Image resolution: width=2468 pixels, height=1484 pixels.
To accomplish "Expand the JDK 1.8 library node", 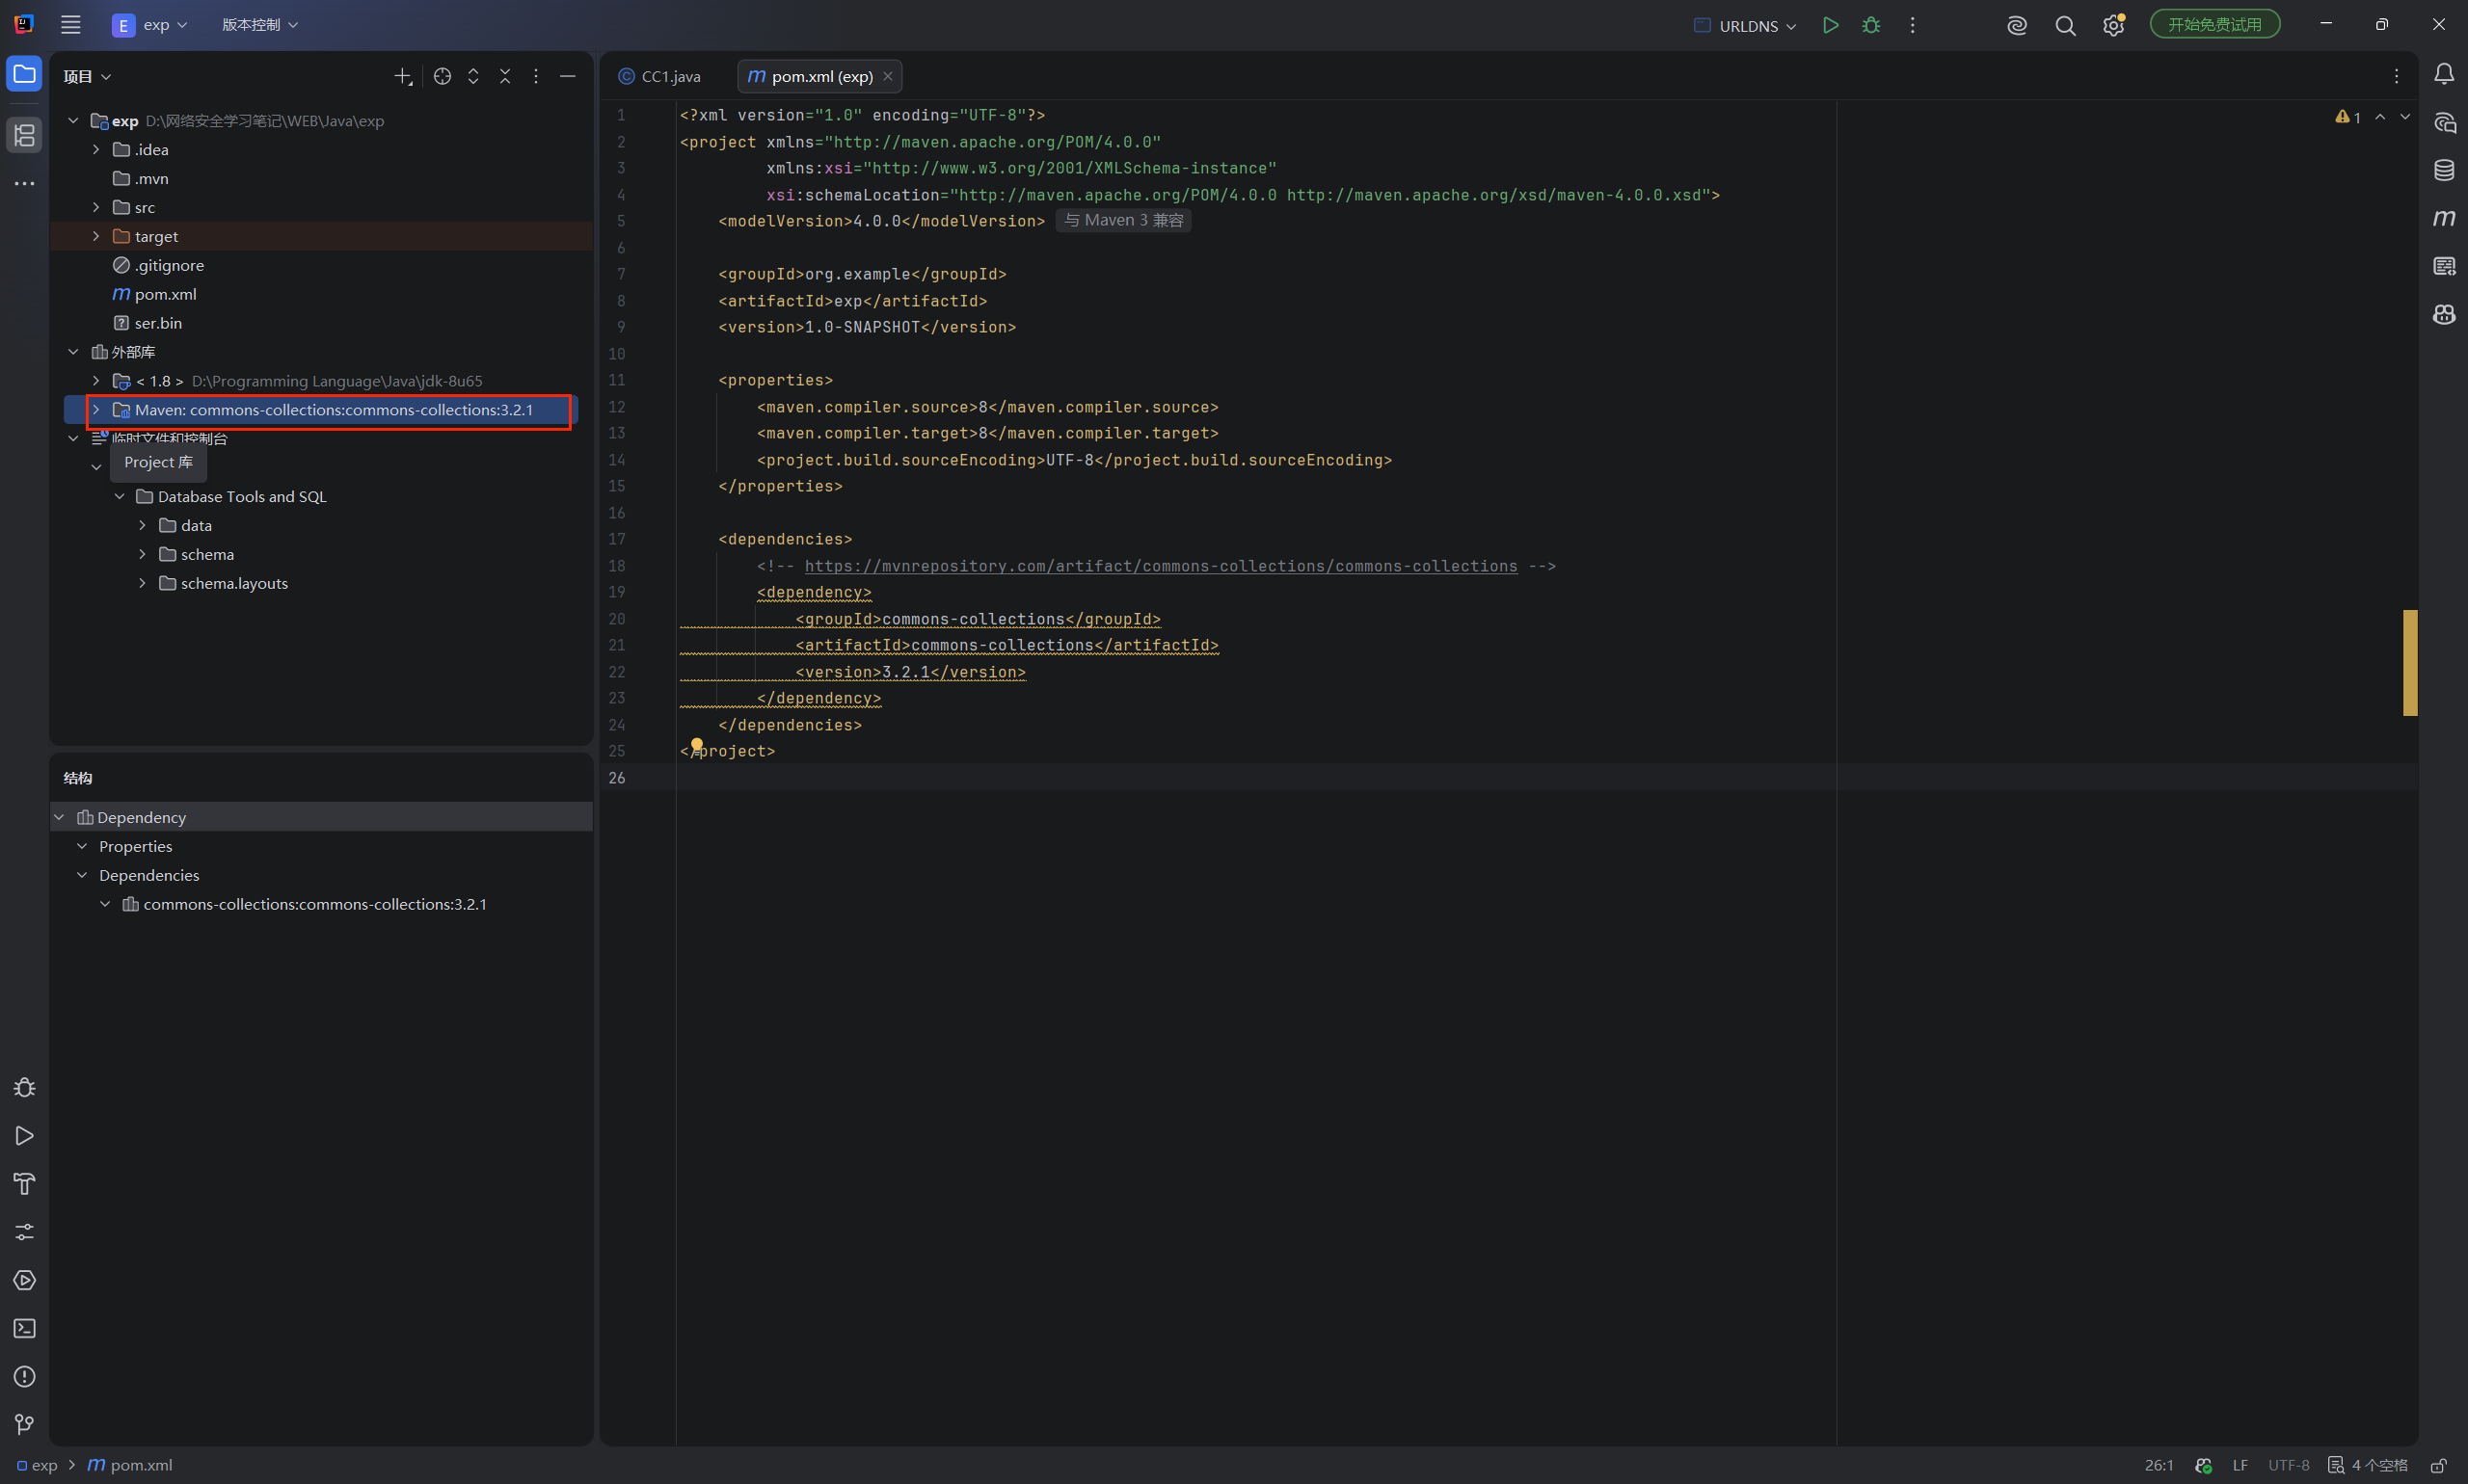I will pos(96,381).
